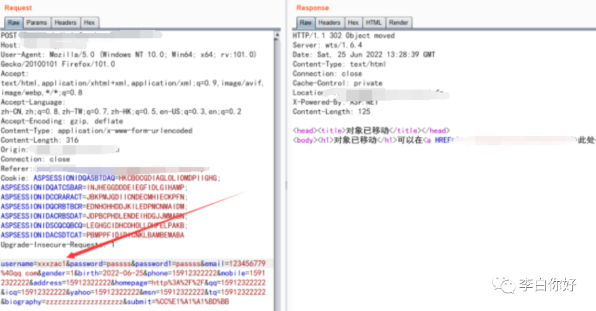
Task: Open the Response Headers tab
Action: (329, 23)
